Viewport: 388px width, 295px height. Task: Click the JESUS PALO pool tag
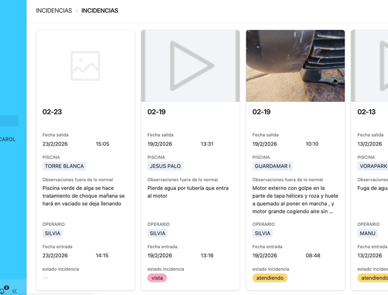pyautogui.click(x=165, y=166)
